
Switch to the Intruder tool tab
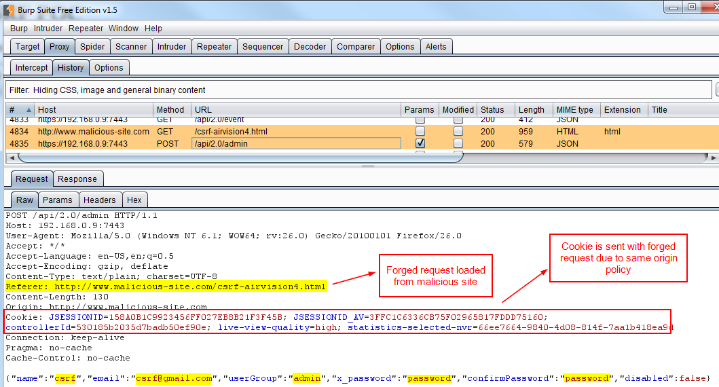click(x=172, y=46)
